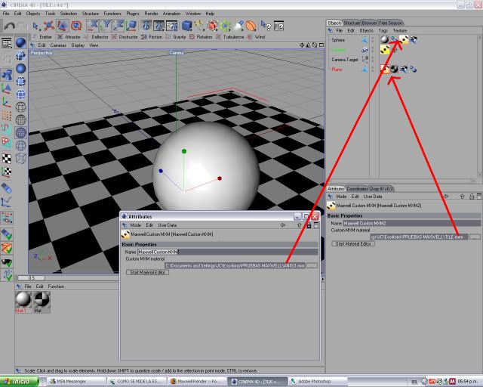Open the spline objects palette
483x387 pixels.
[x=199, y=26]
